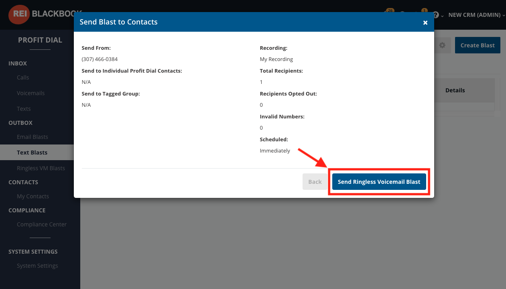Click the 'Immediately' scheduled value
The width and height of the screenshot is (506, 289).
tap(275, 151)
